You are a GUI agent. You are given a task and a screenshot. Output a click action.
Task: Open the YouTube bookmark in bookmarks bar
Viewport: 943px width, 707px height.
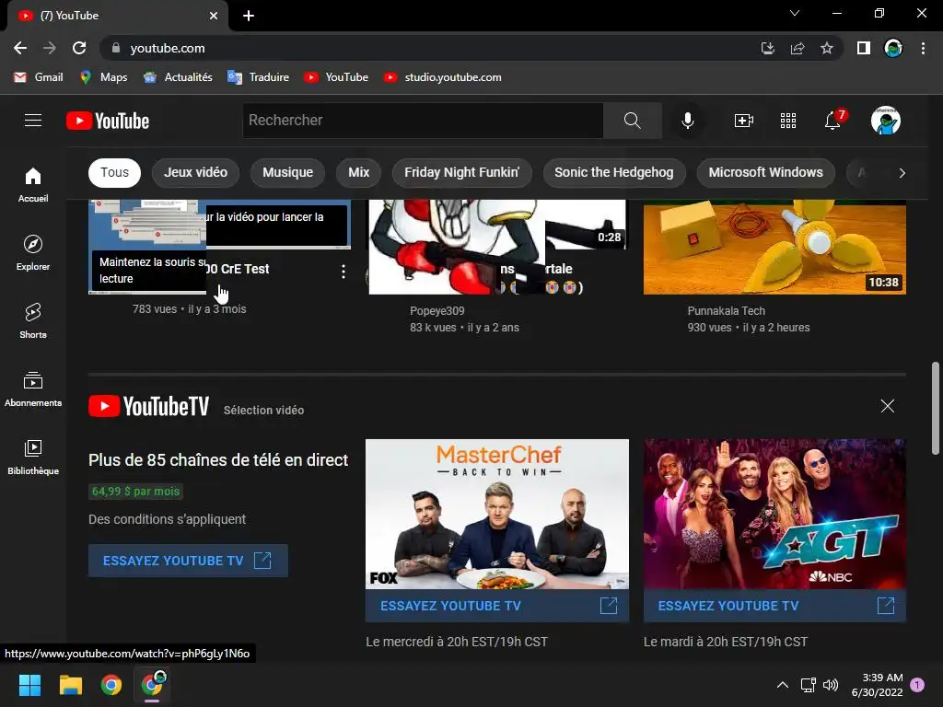pyautogui.click(x=336, y=77)
